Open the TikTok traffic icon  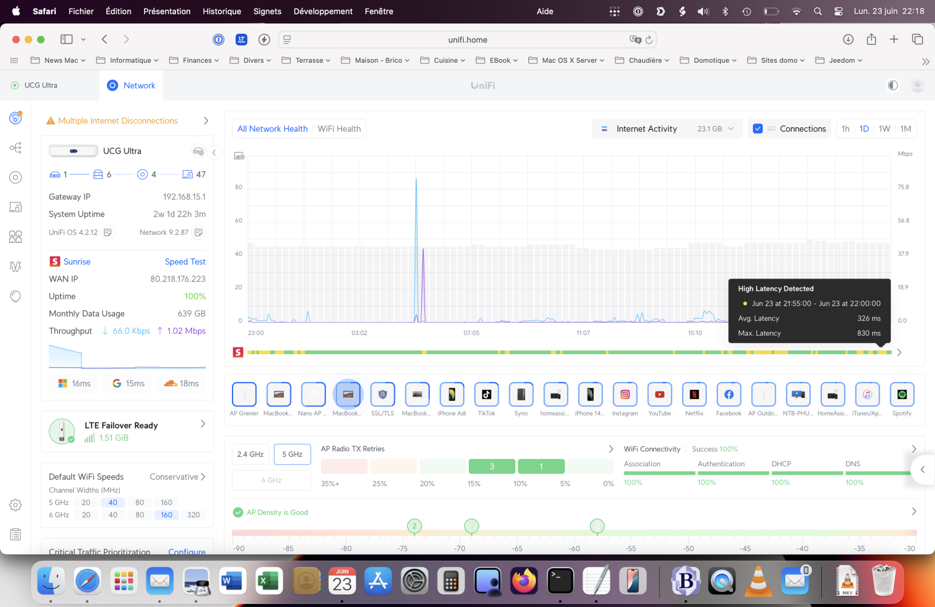[486, 395]
